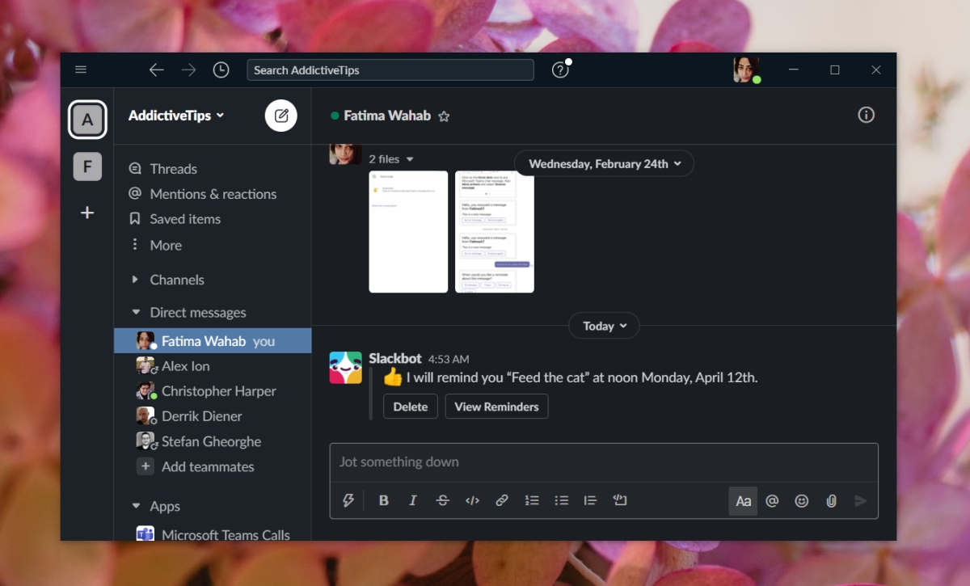The height and width of the screenshot is (586, 970).
Task: Open the hamburger menu
Action: tap(81, 70)
